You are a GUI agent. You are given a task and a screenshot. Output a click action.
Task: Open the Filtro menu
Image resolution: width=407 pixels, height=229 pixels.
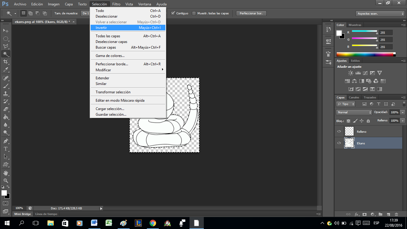pyautogui.click(x=116, y=4)
